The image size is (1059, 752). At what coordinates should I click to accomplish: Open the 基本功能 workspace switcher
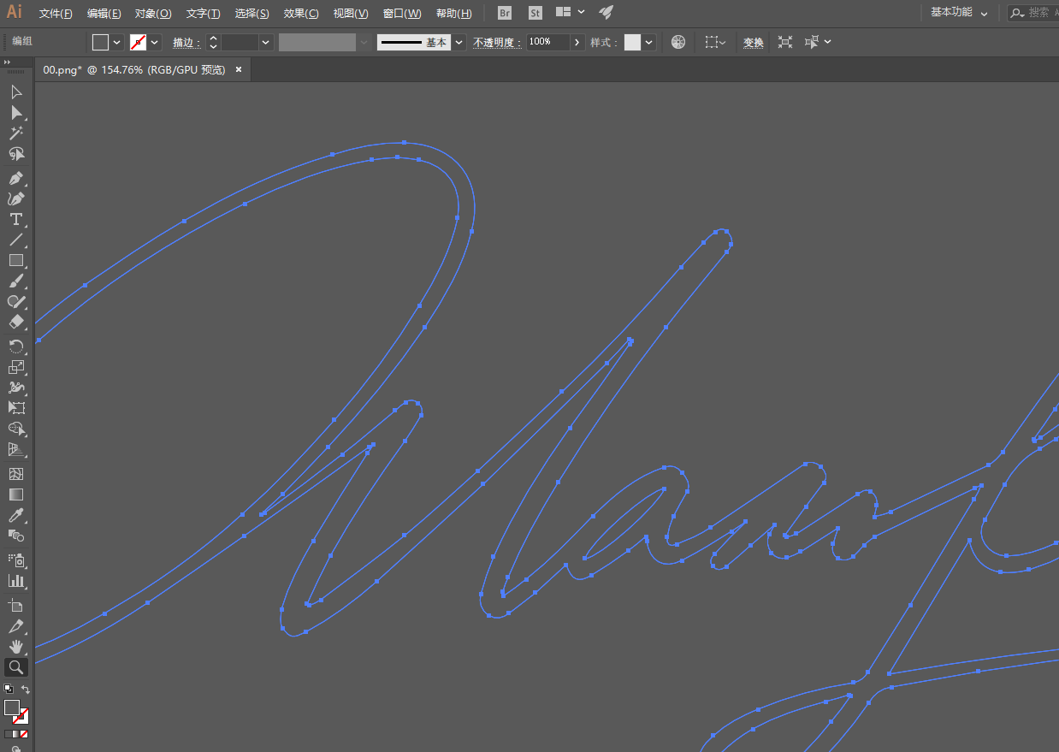tap(959, 13)
